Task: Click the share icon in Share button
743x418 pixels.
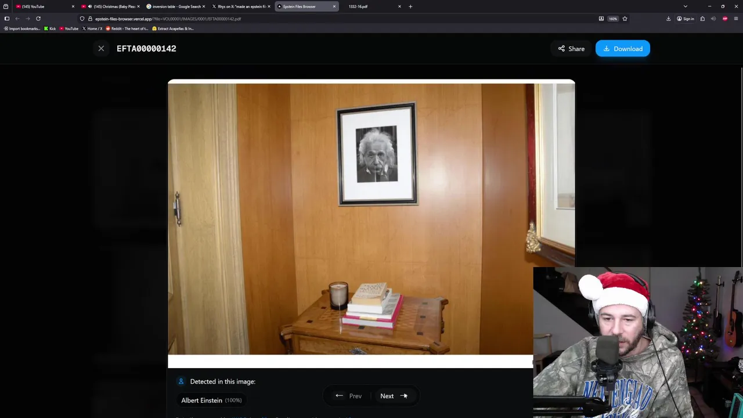Action: pyautogui.click(x=561, y=49)
